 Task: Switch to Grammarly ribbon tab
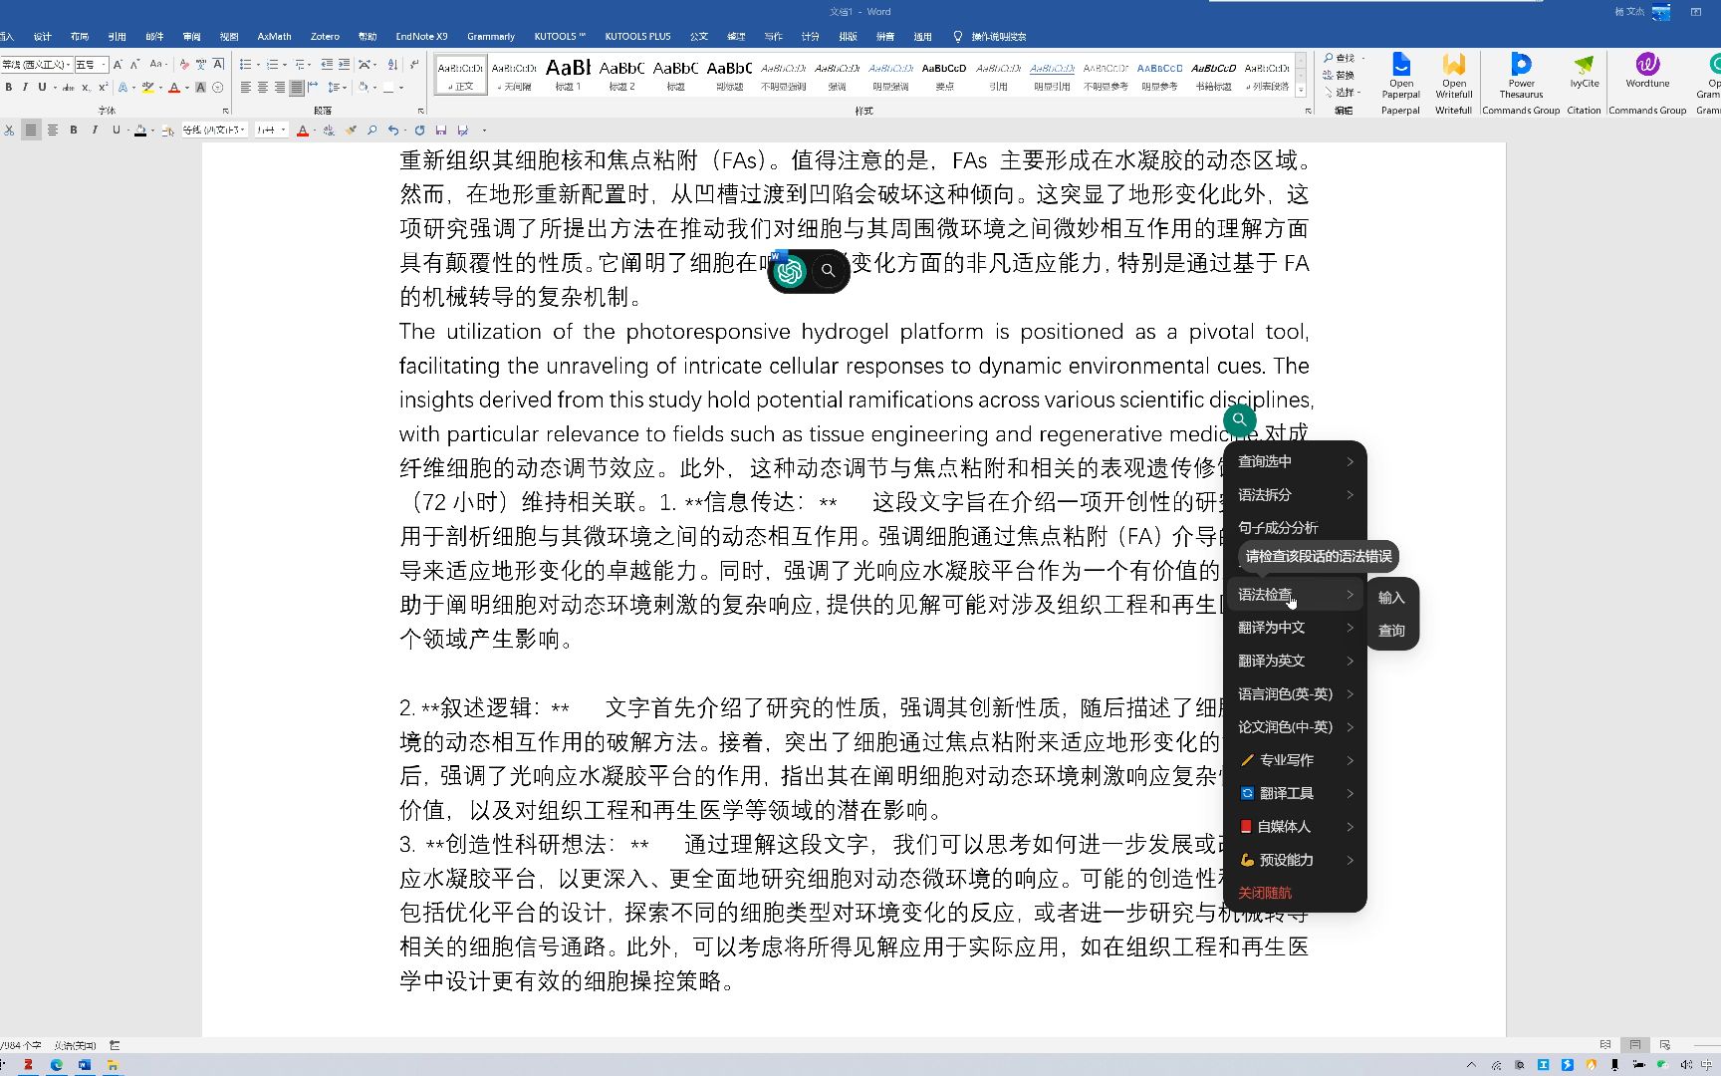pos(491,37)
